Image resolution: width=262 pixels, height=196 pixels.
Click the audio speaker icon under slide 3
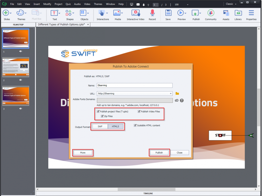tap(21, 109)
